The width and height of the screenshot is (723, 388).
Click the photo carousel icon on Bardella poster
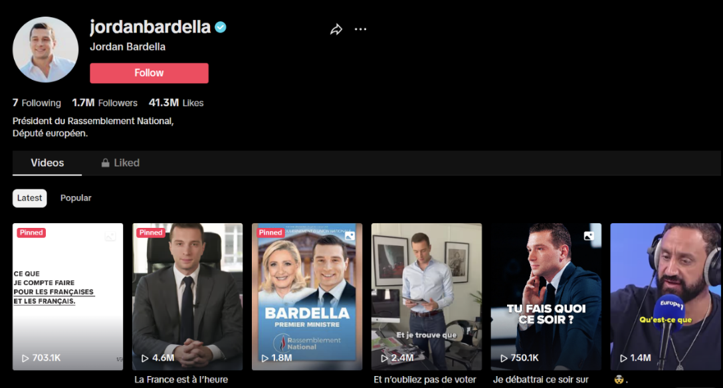point(350,236)
